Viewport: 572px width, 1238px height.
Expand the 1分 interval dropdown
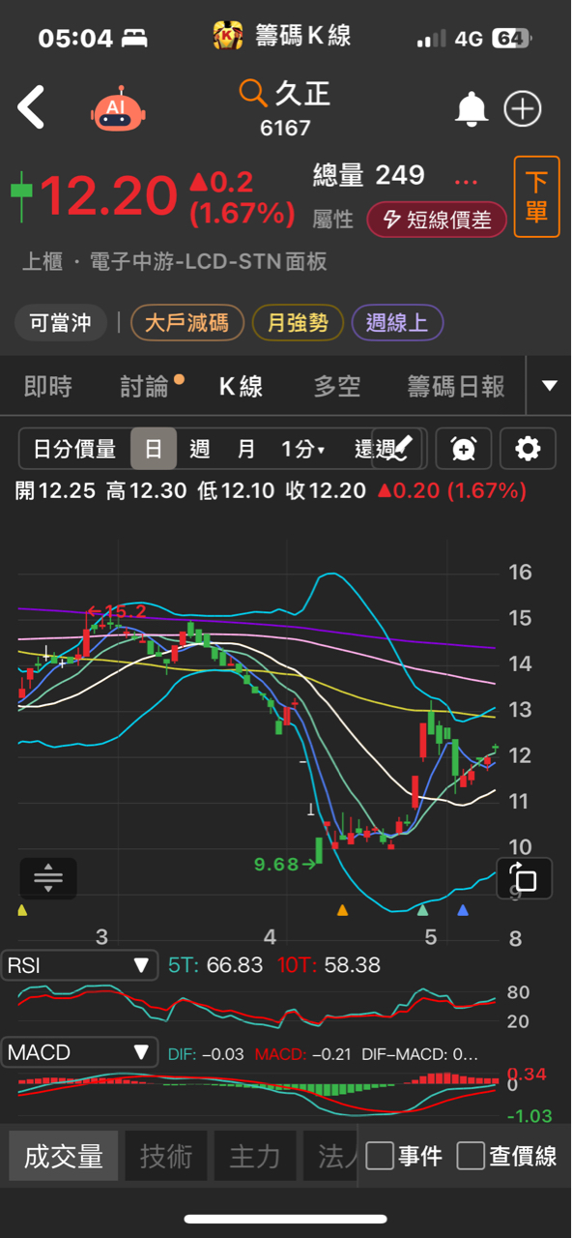tap(302, 449)
